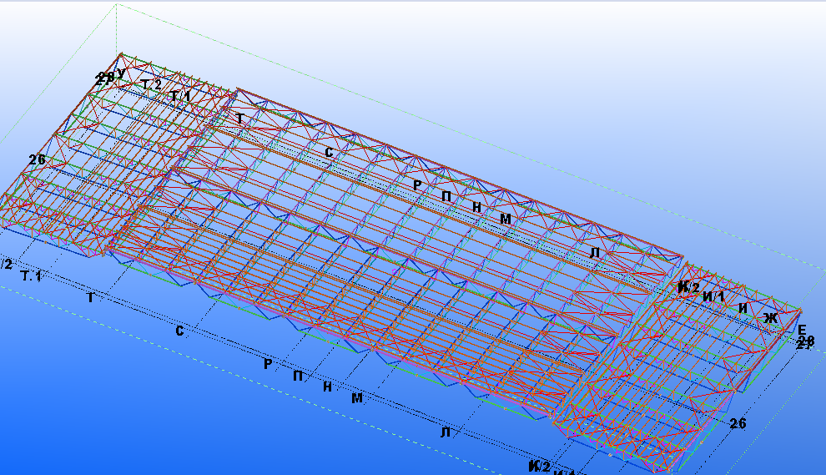The image size is (826, 475).
Task: Select grid label Т.2 on the upper axis
Action: [x=151, y=84]
